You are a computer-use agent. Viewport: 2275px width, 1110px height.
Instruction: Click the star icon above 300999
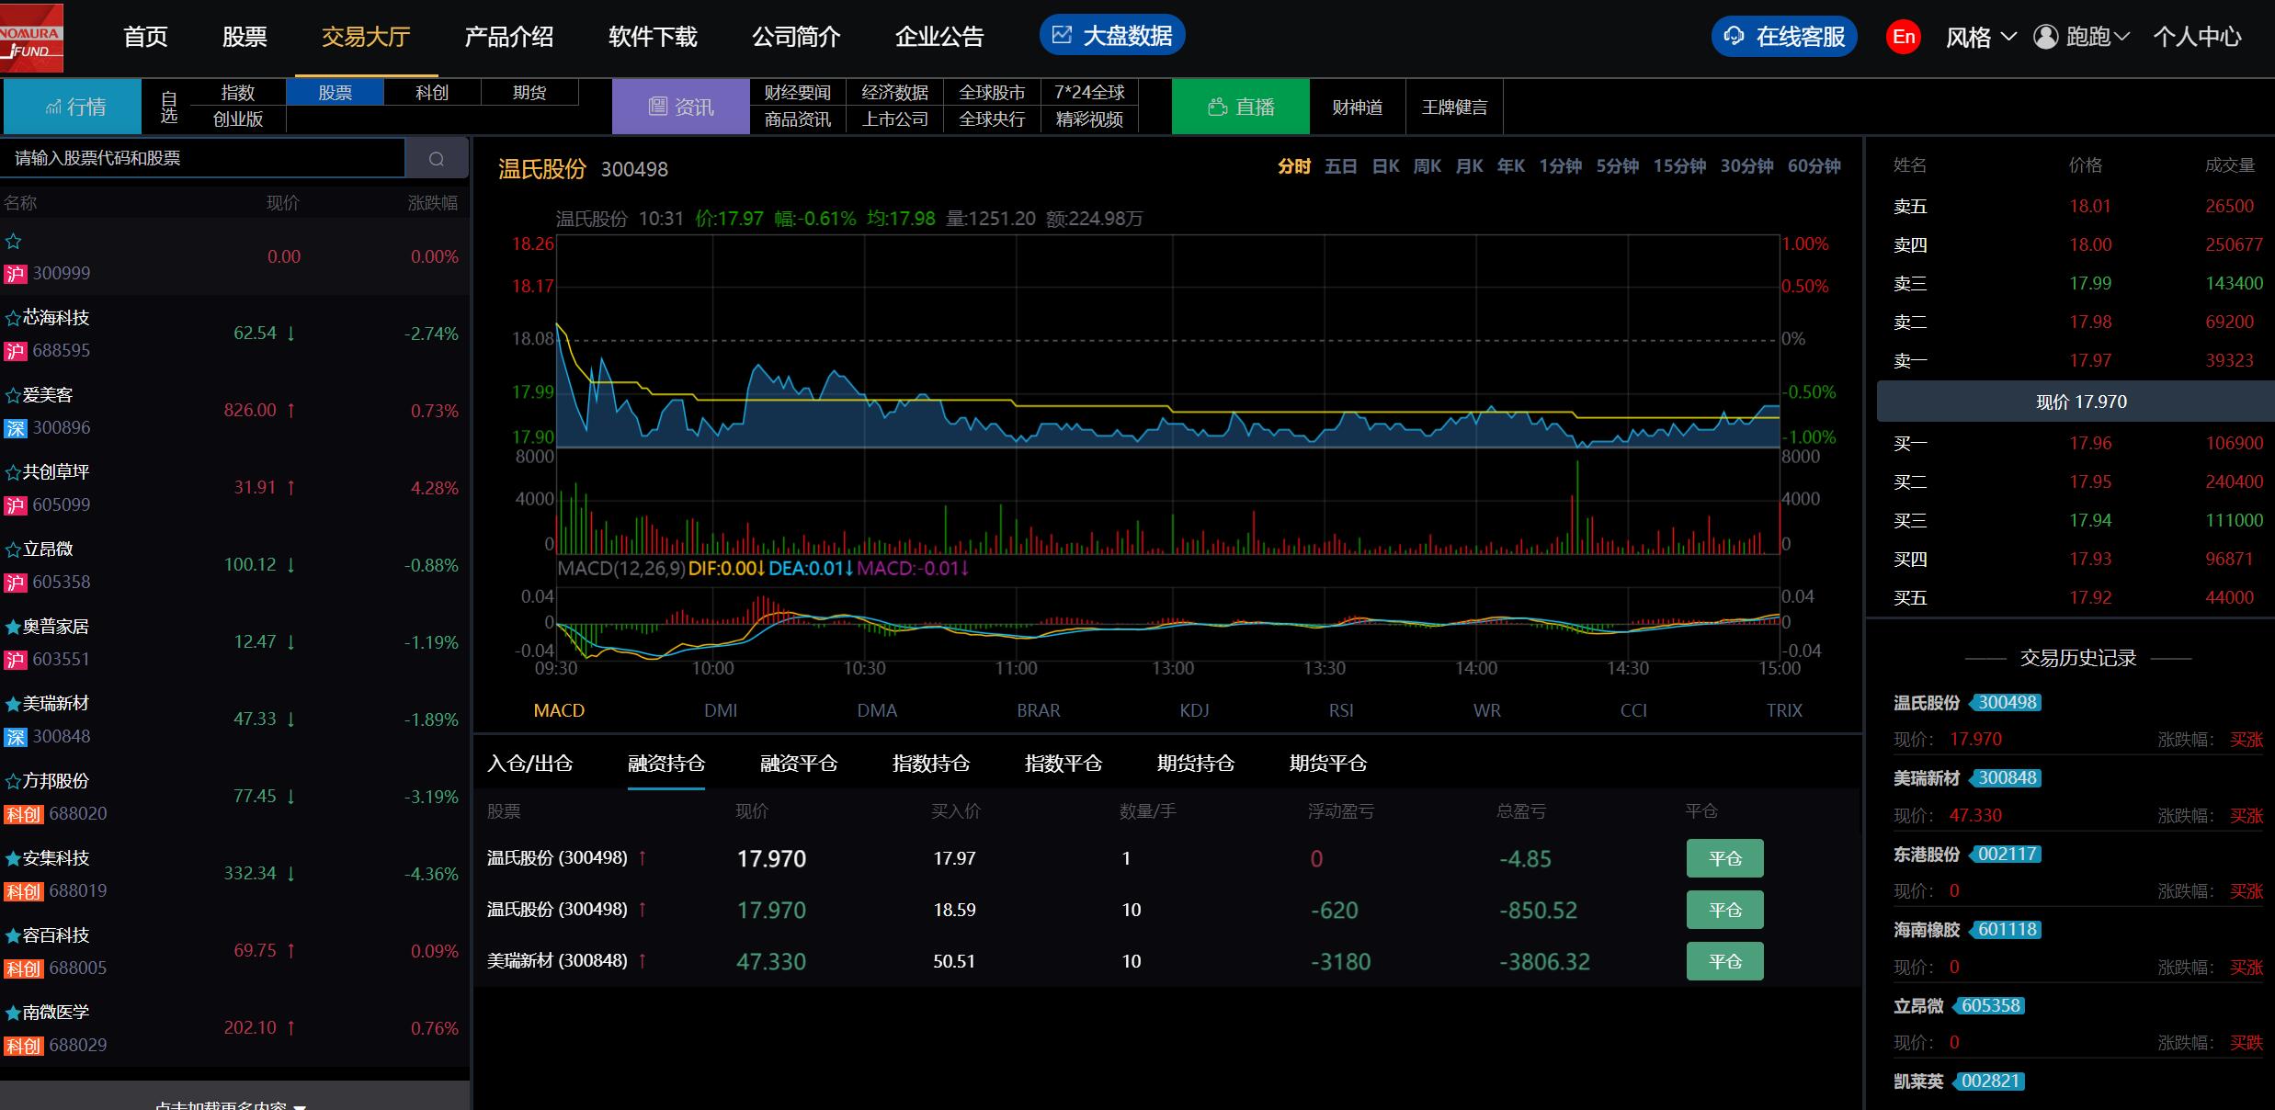point(13,242)
